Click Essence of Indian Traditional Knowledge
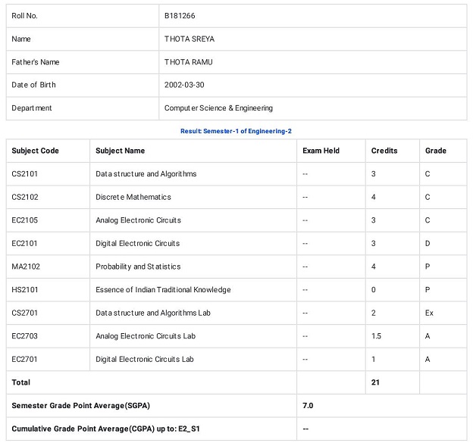 163,290
